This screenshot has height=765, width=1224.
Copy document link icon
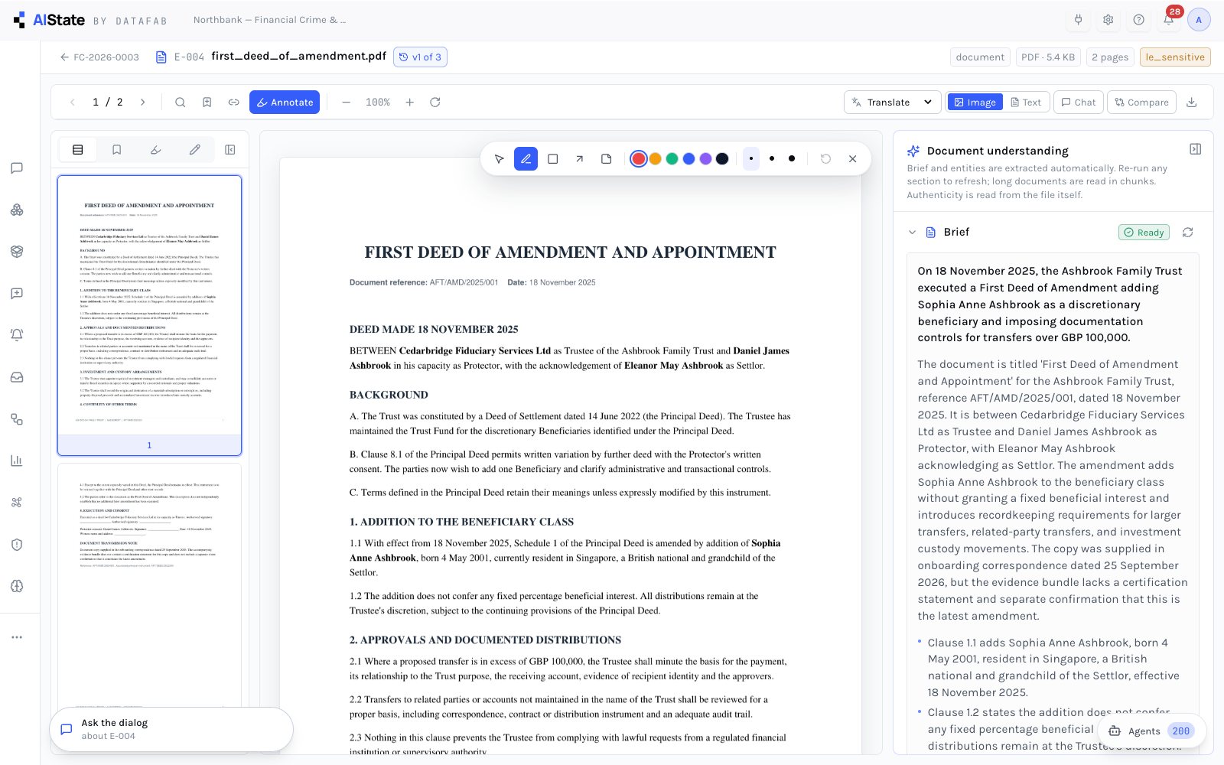(x=233, y=102)
